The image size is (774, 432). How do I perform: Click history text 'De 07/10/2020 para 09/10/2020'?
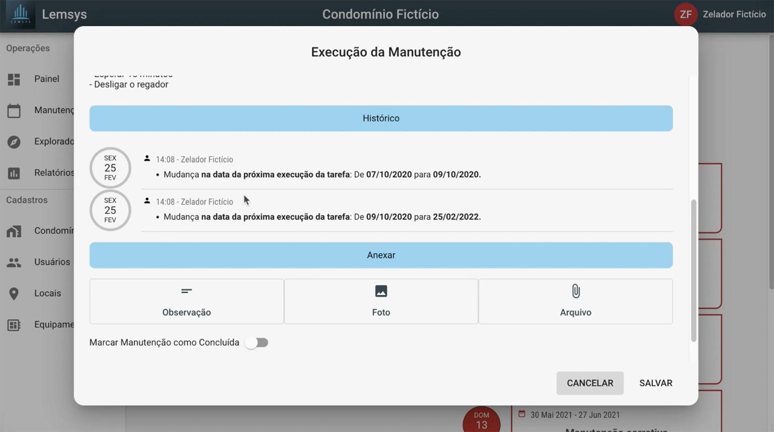(x=417, y=175)
